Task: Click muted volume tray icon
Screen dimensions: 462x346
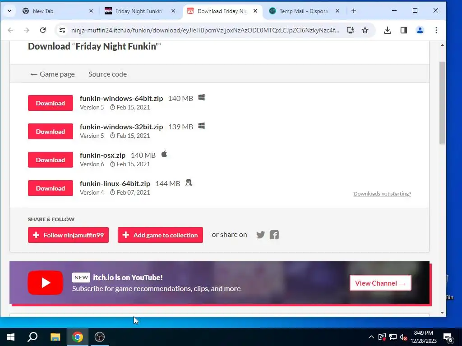Action: pos(404,337)
